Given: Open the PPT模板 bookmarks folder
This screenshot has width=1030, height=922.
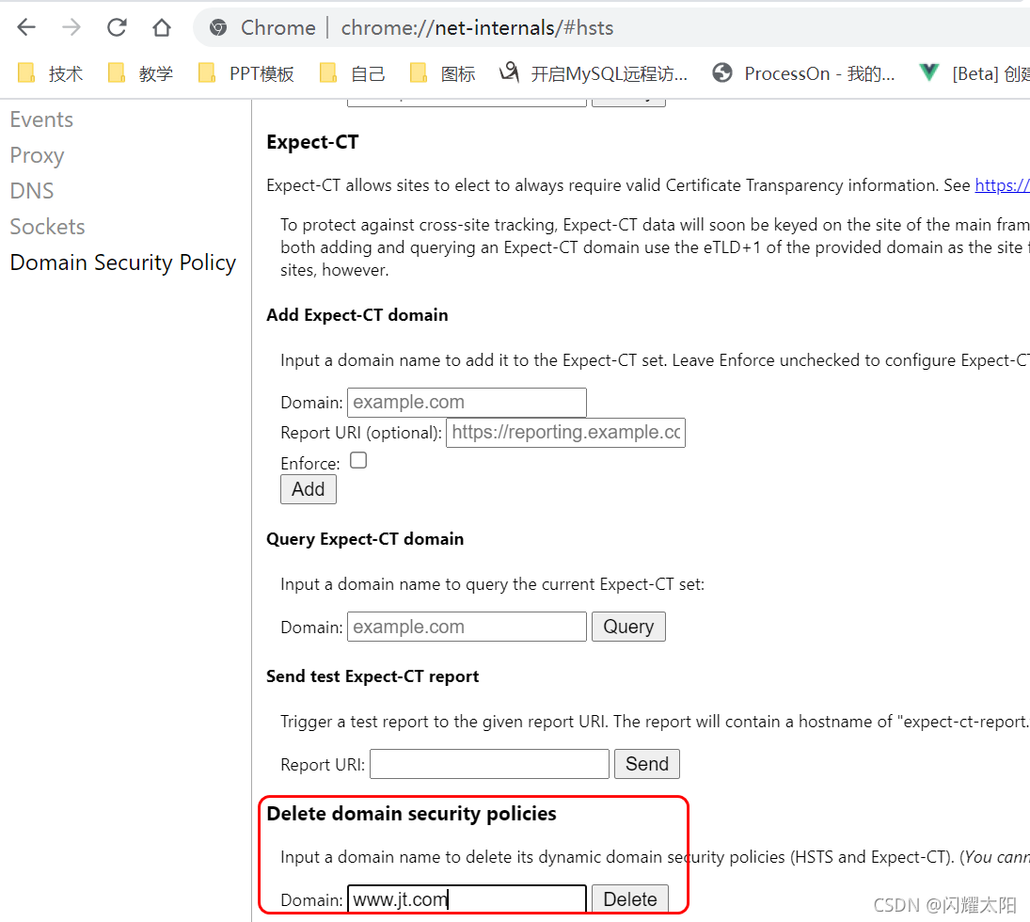Looking at the screenshot, I should 246,73.
